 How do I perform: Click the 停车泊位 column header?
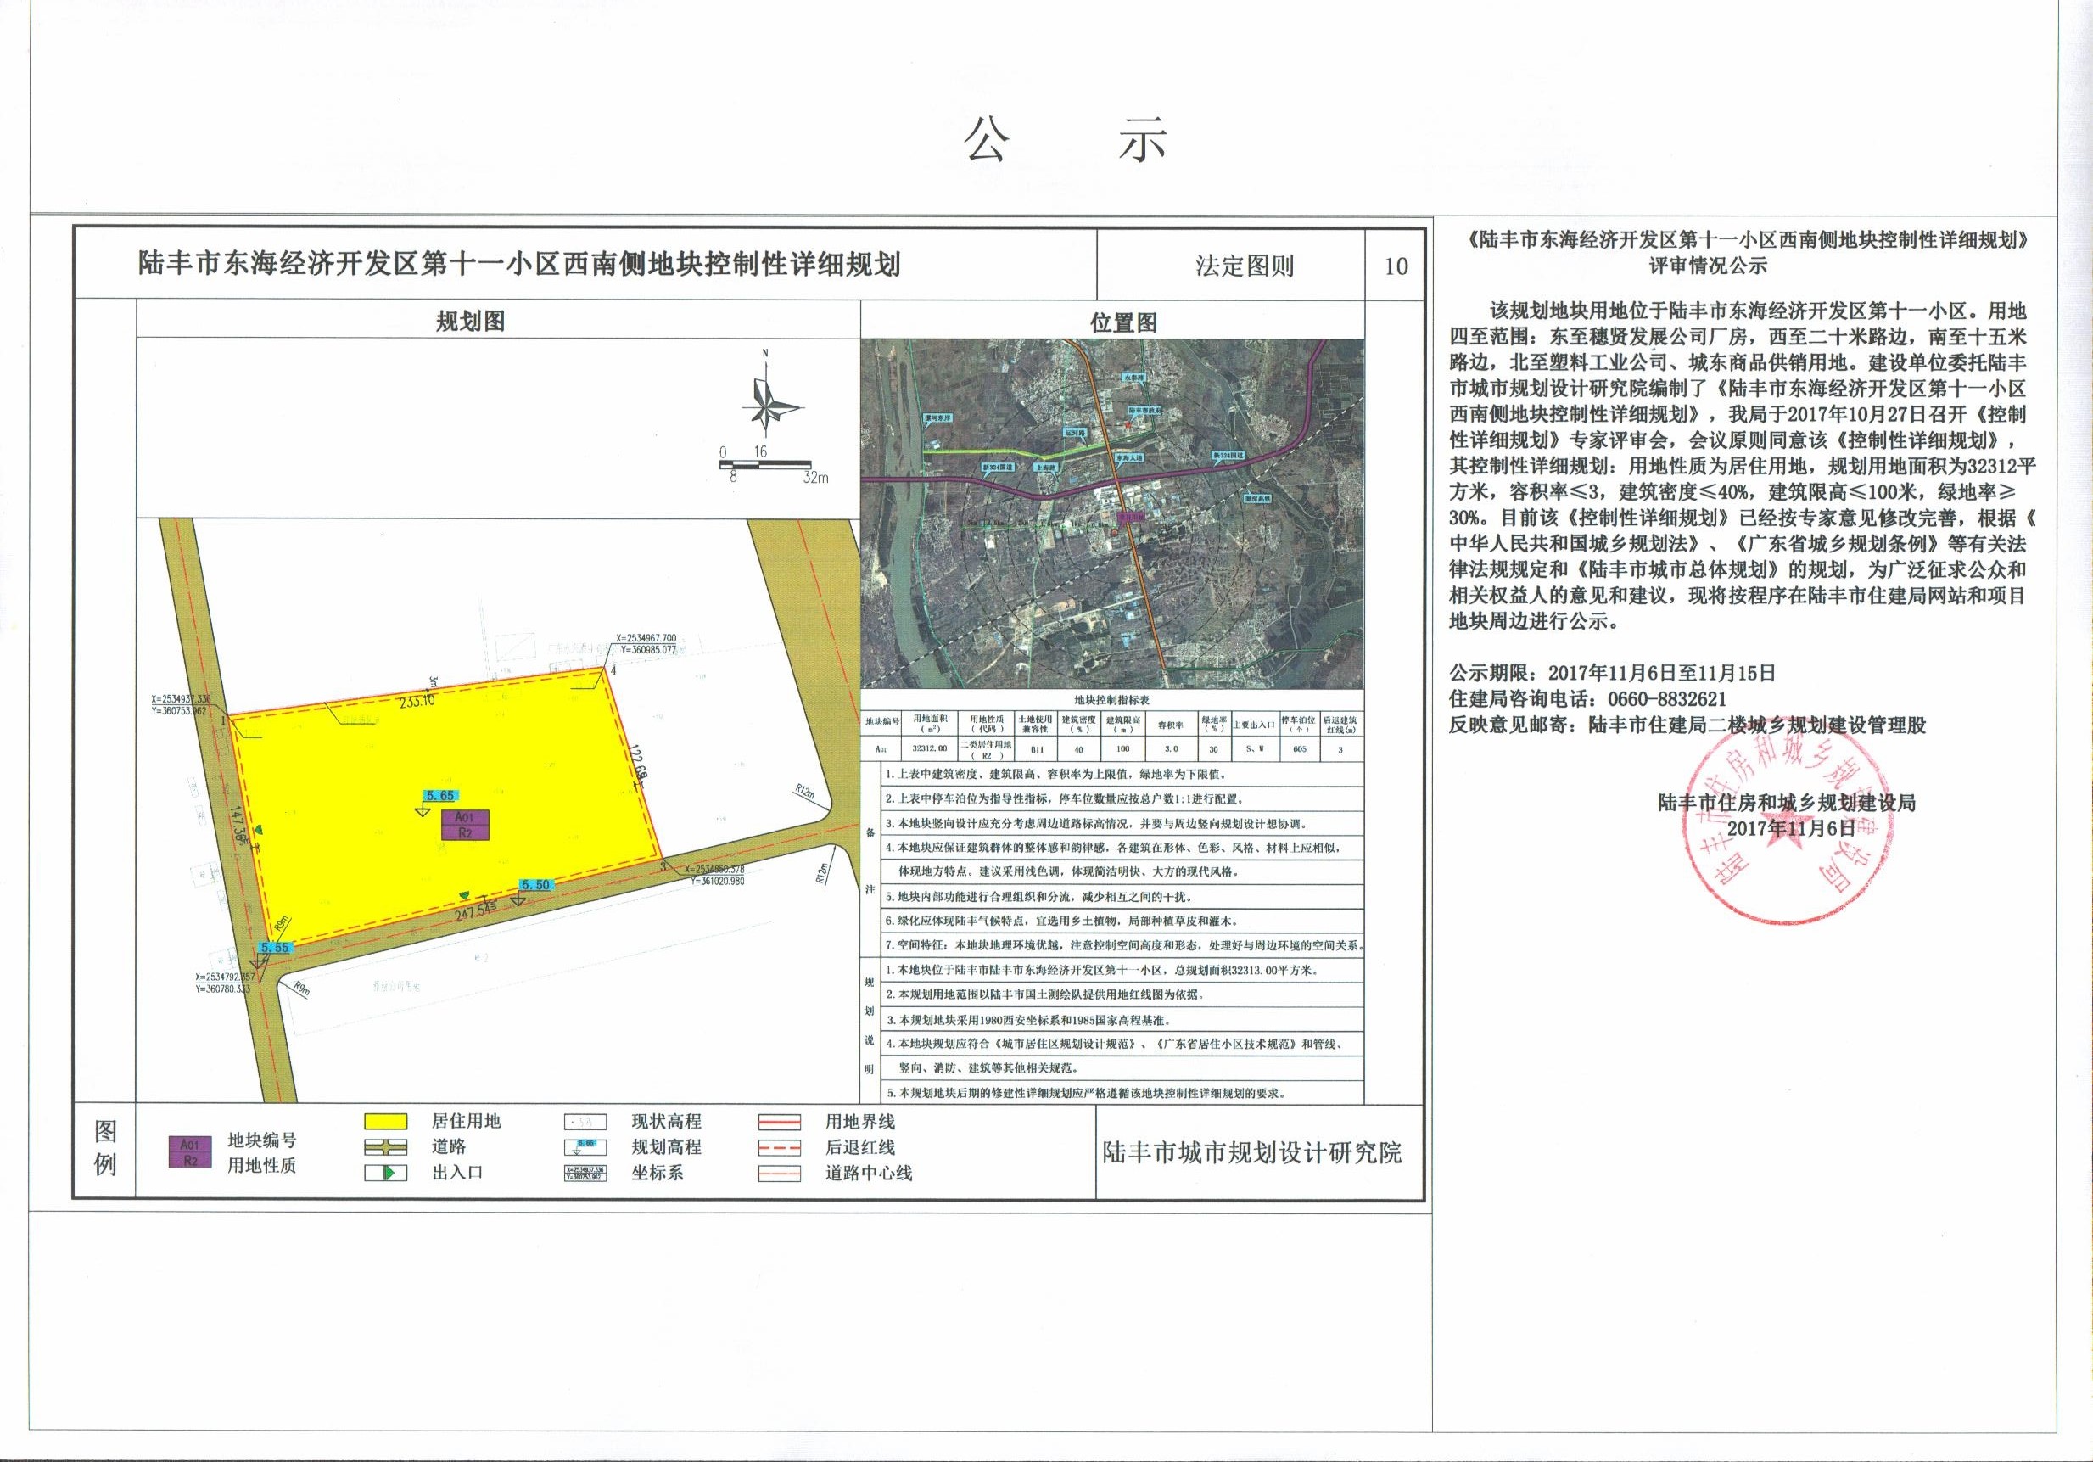1299,724
